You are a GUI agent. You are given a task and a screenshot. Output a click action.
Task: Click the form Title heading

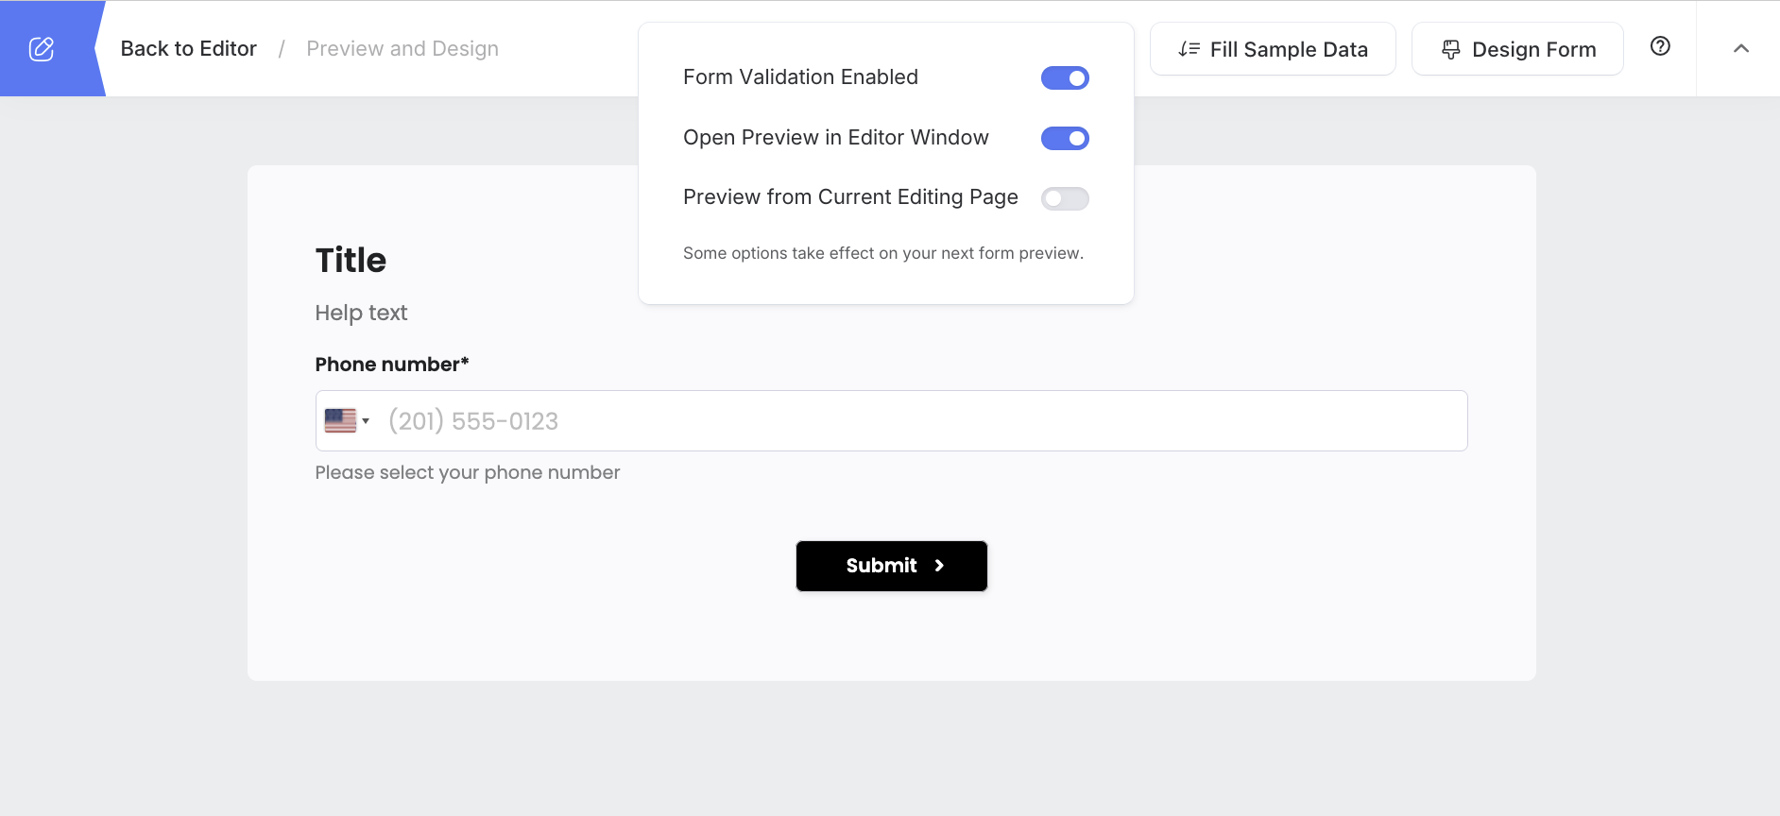[x=351, y=261]
